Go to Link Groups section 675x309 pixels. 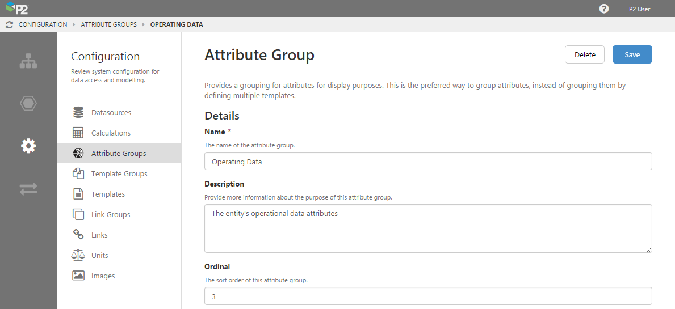(x=111, y=215)
